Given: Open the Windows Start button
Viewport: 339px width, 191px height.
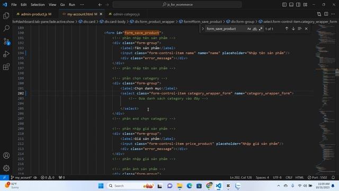Looking at the screenshot, I should (x=101, y=186).
